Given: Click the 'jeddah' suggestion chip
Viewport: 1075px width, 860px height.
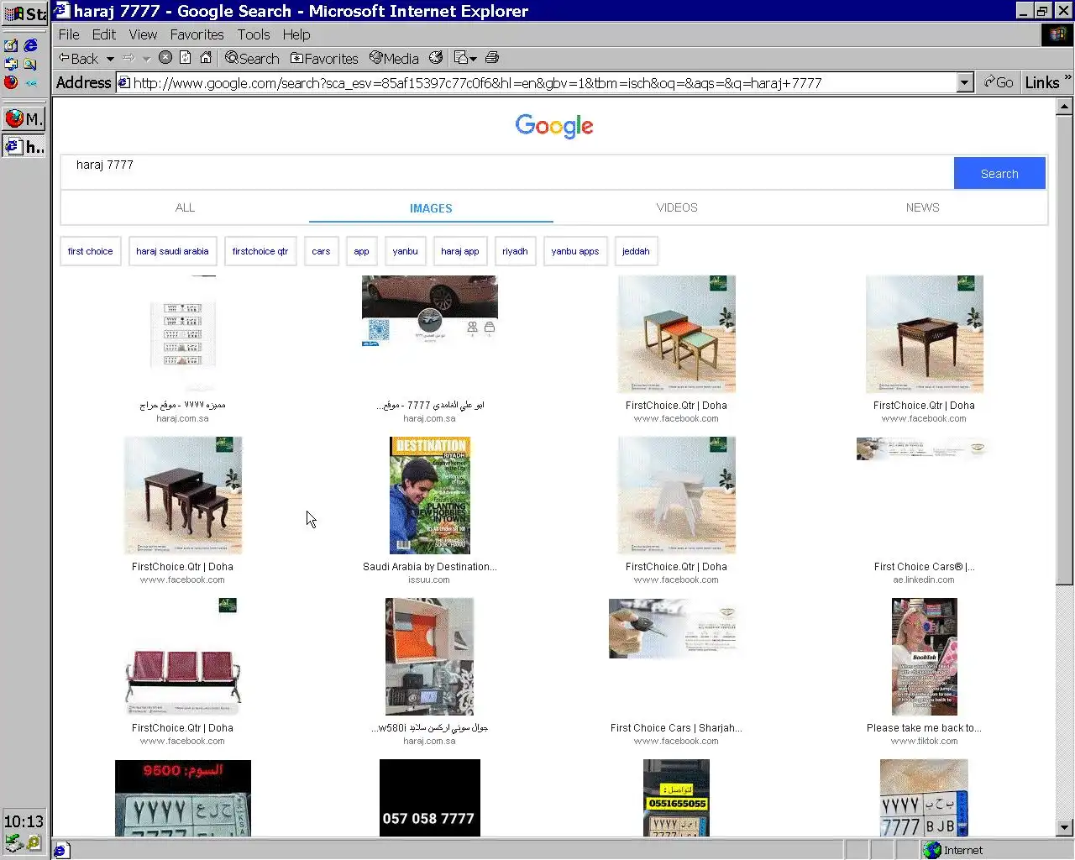Looking at the screenshot, I should click(636, 251).
